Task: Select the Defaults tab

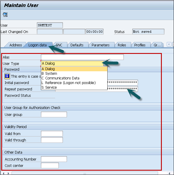Action: 77,45
